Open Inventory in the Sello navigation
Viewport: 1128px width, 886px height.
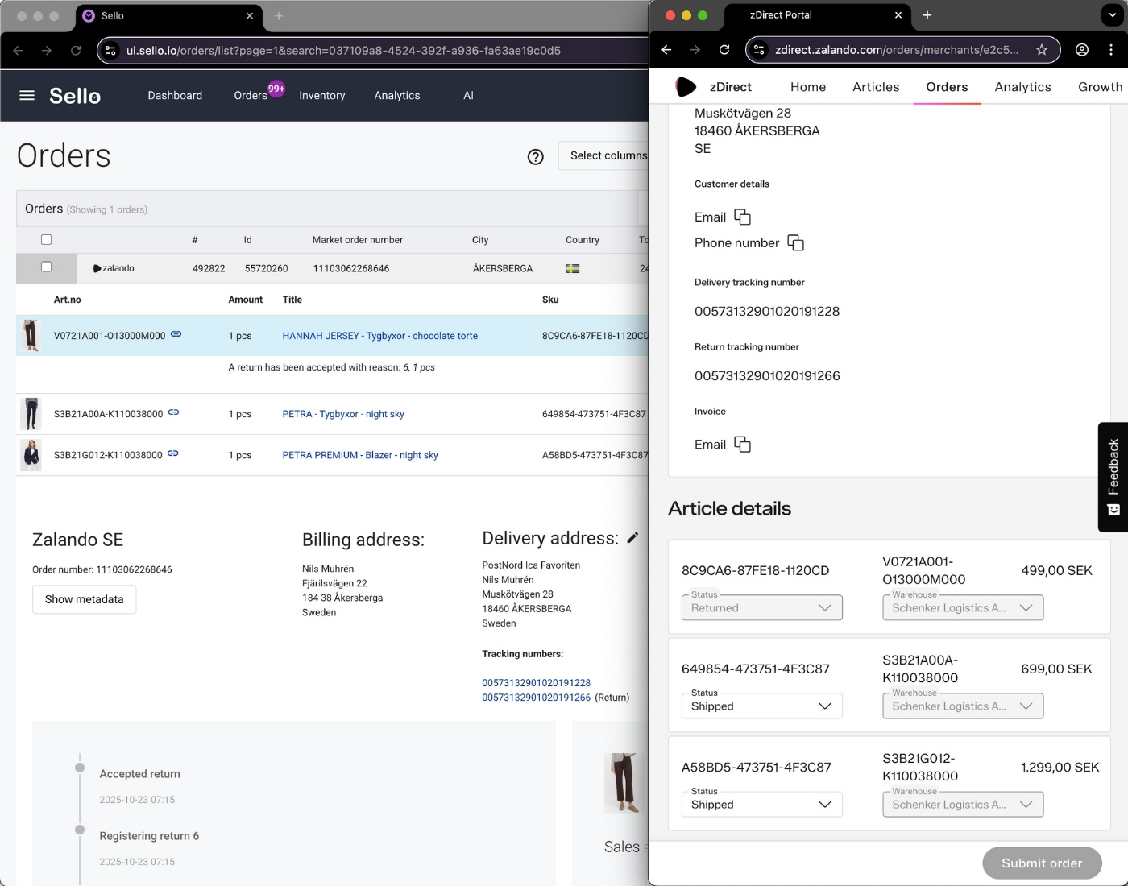(321, 95)
